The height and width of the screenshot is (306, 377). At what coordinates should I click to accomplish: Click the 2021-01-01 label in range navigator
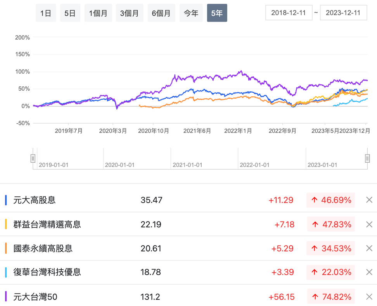pos(188,165)
